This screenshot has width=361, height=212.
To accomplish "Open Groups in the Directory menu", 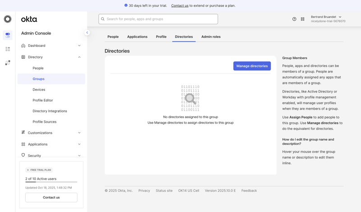I will (x=51, y=79).
